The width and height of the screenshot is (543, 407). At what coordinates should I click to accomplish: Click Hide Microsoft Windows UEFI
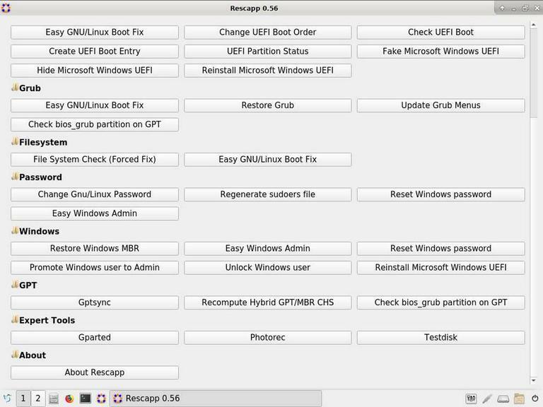coord(95,70)
